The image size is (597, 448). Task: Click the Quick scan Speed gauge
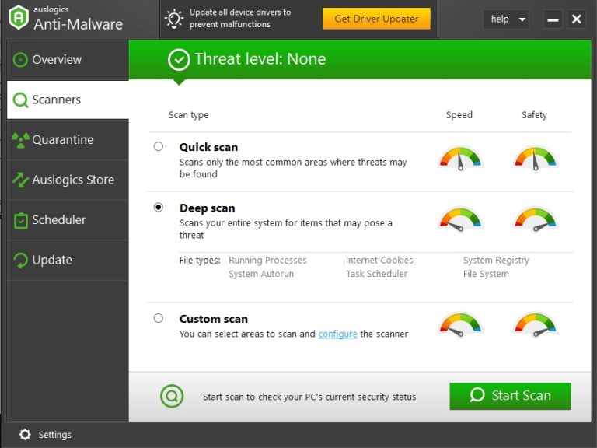pyautogui.click(x=460, y=159)
